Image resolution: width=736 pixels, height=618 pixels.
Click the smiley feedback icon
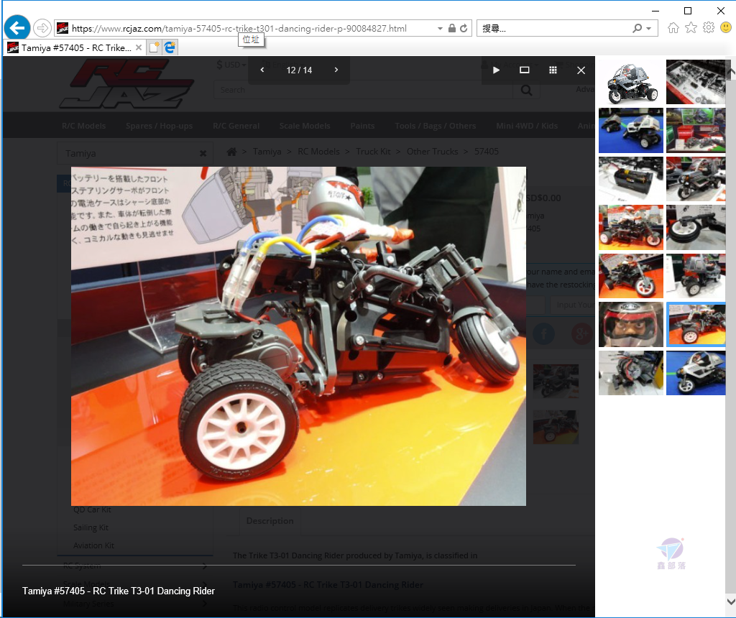(726, 28)
